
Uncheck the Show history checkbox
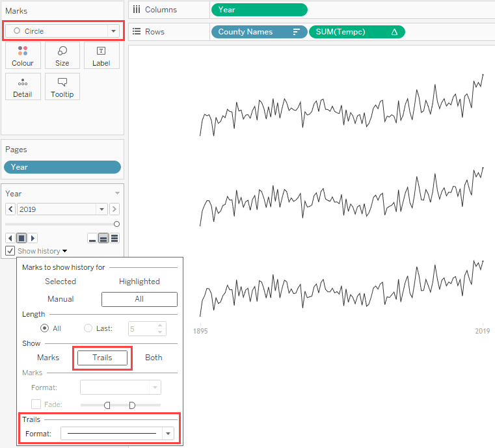pos(10,251)
